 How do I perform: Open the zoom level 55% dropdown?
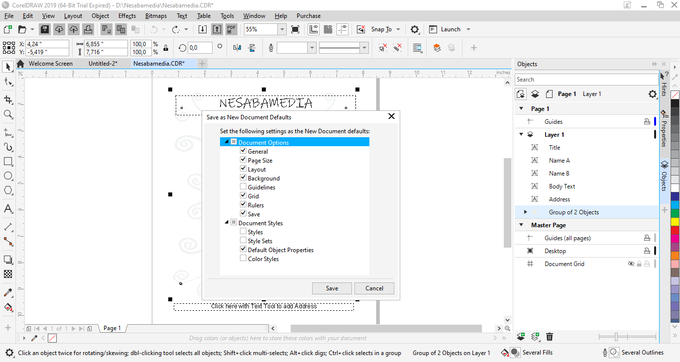(282, 29)
